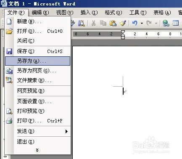
Task: Click the Insert Hyperlink globe icon
Action: point(166,23)
